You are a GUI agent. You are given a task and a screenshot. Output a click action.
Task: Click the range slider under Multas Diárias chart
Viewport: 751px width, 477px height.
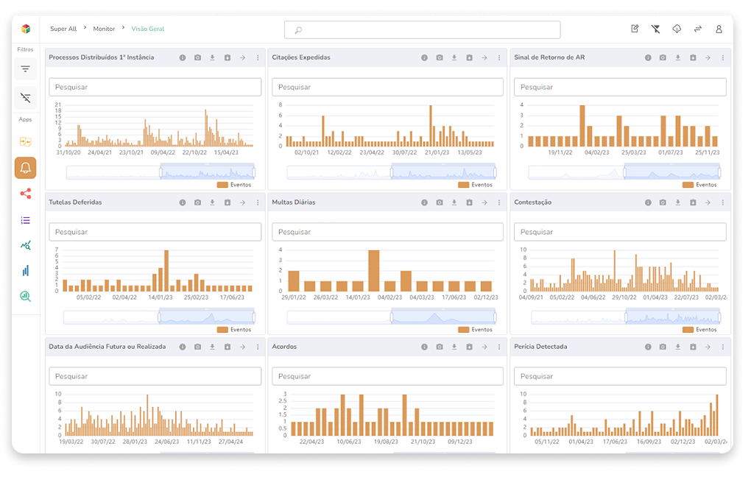(x=391, y=317)
